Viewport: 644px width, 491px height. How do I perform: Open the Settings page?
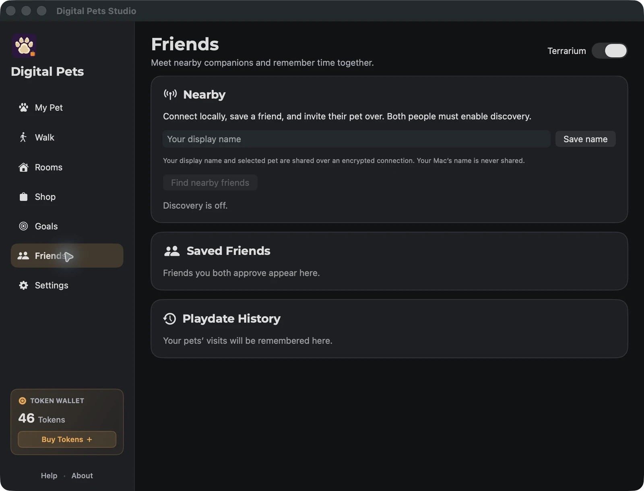(x=67, y=285)
